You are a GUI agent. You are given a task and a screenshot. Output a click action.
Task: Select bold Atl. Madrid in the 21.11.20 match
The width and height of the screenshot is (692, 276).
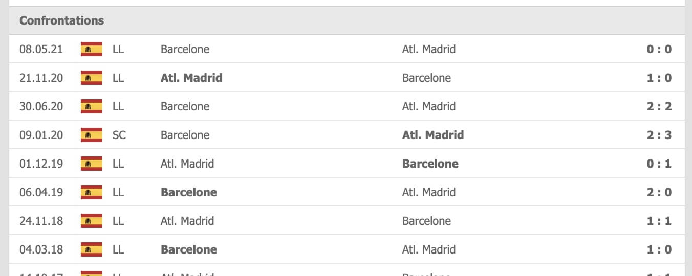coord(191,78)
